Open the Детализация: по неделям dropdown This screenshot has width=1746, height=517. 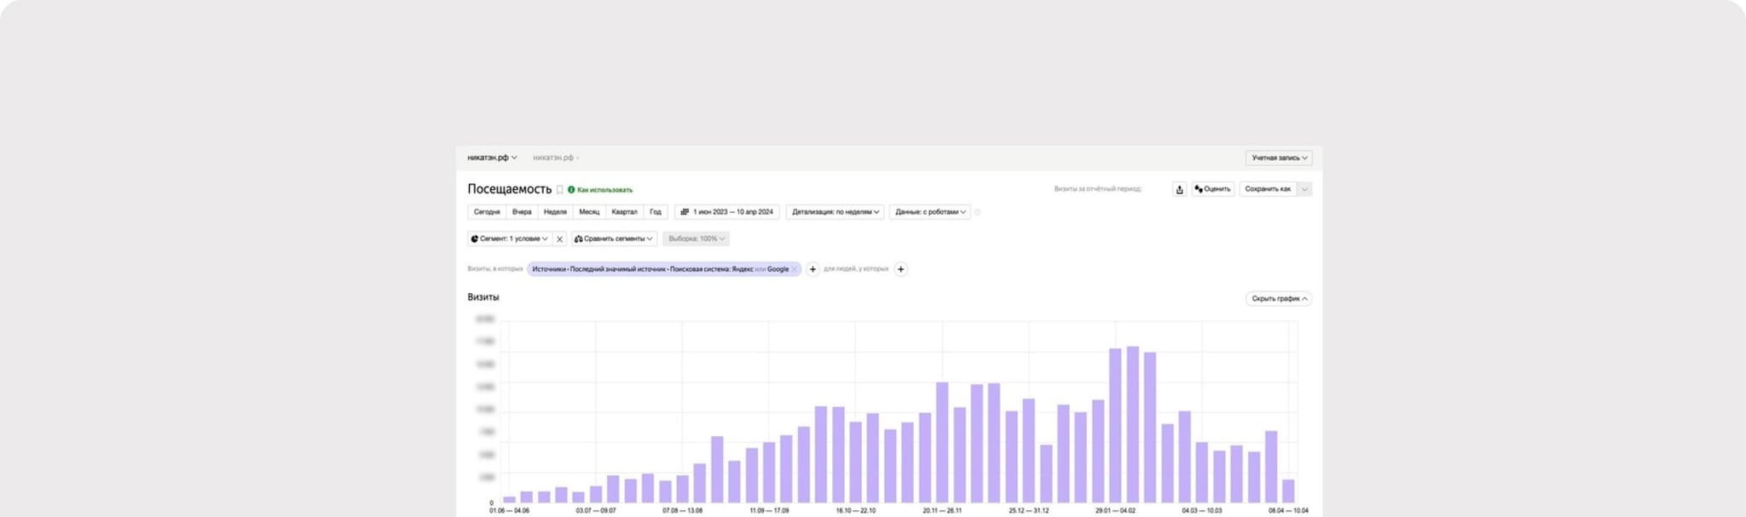[x=835, y=212]
